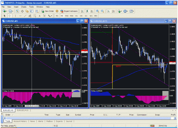The height and width of the screenshot is (128, 178).
Task: Expand the Profiles dropdown arrow
Action: (13, 11)
